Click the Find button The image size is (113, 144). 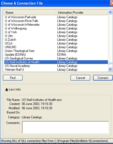(13, 78)
